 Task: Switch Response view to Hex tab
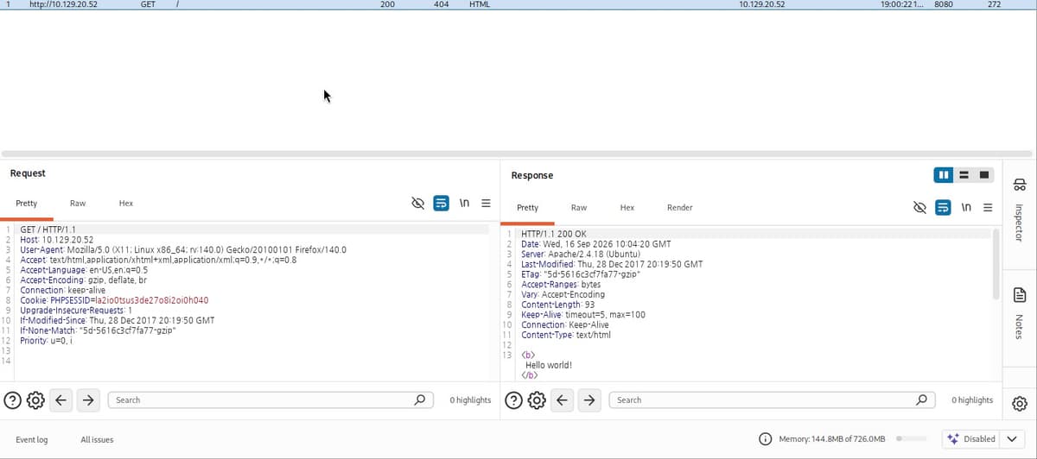(627, 208)
